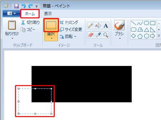Choose the Triangle shape
The image size is (161, 120).
click(x=147, y=30)
